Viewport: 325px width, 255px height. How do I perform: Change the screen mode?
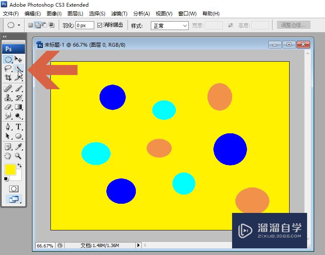pyautogui.click(x=14, y=199)
